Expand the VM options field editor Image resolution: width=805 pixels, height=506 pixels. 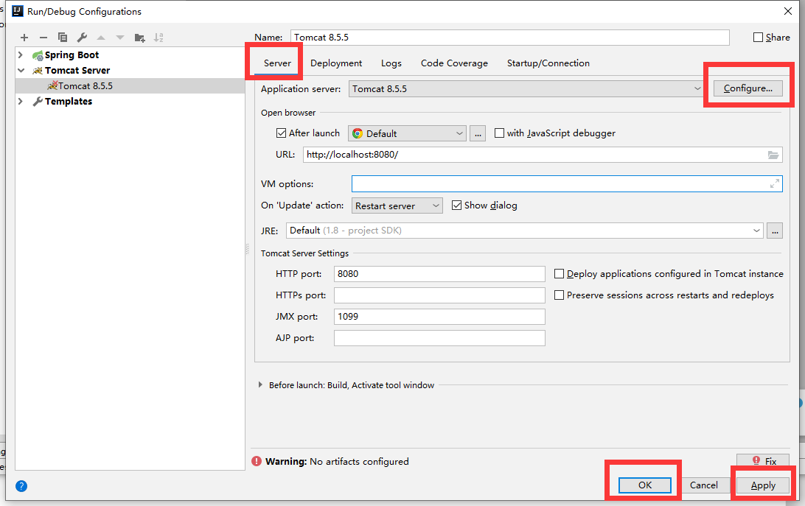pos(775,183)
